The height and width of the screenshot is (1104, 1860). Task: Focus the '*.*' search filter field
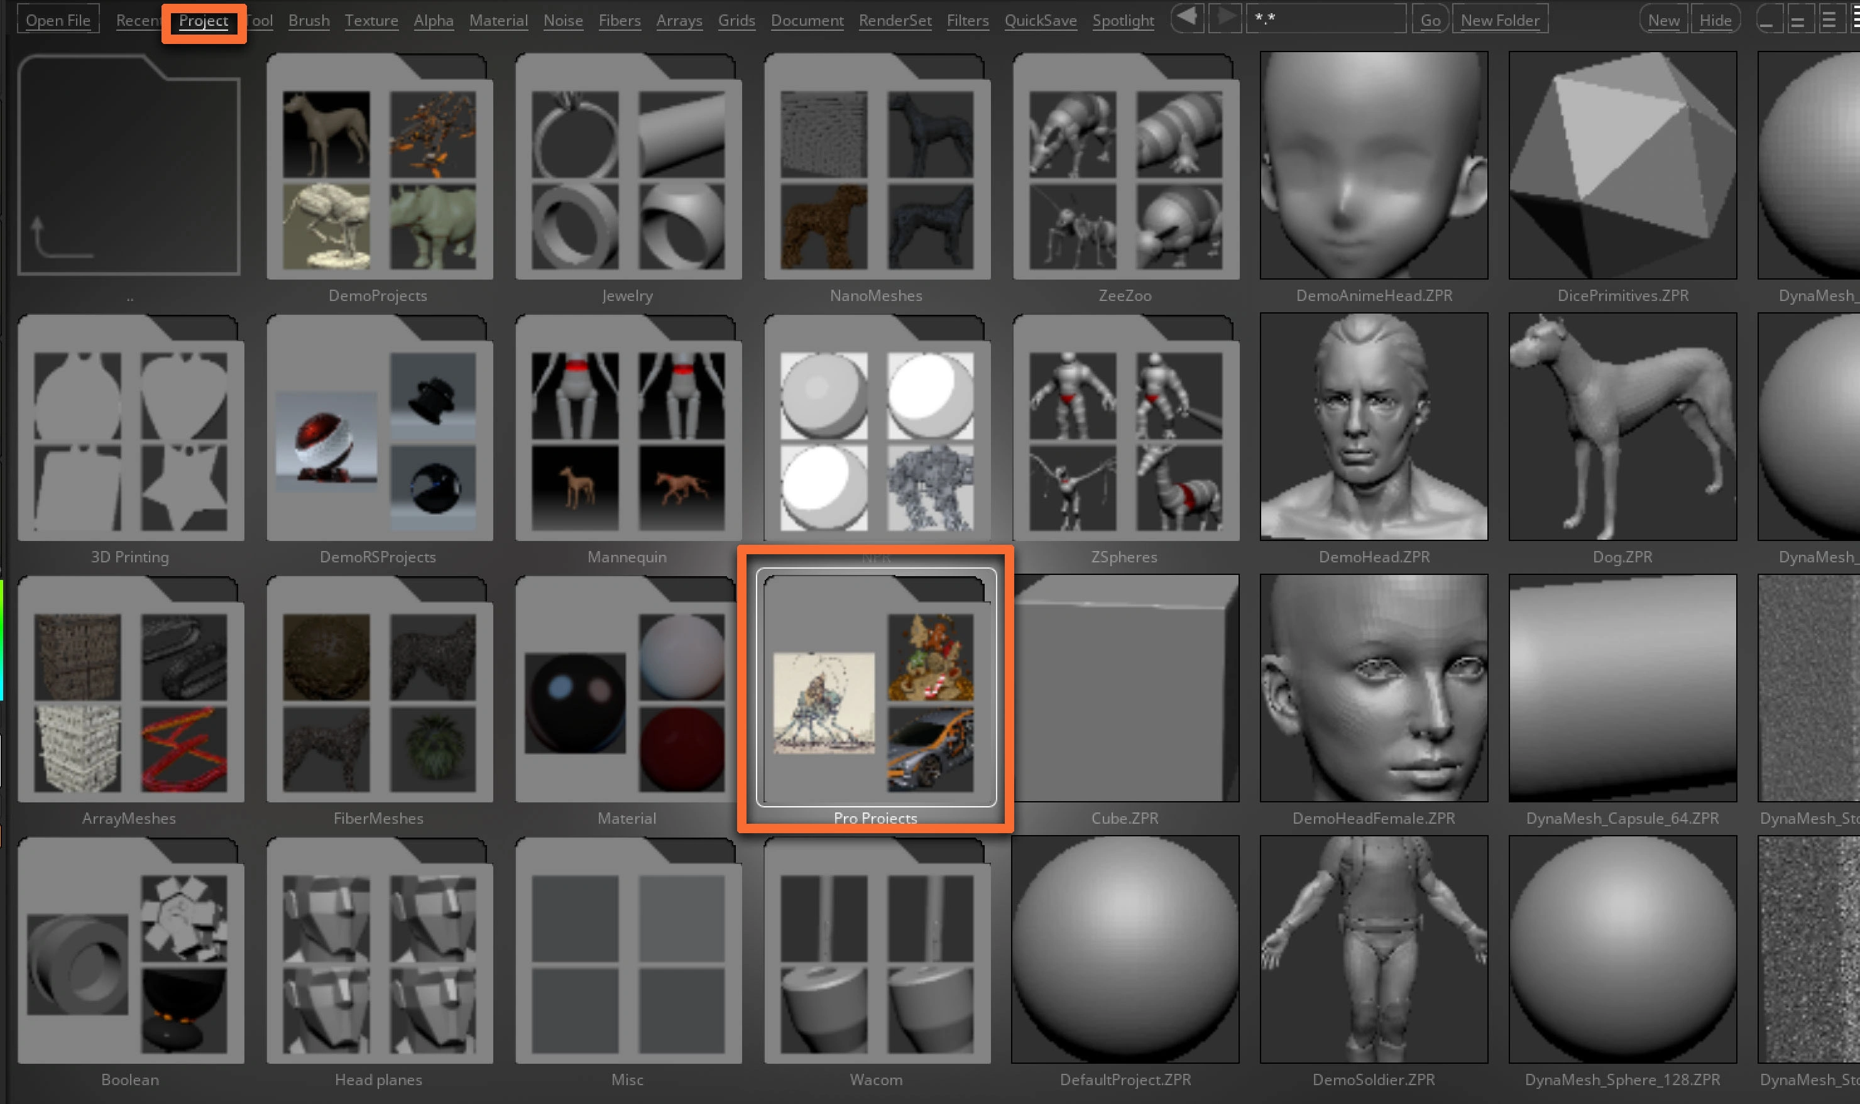(1326, 19)
